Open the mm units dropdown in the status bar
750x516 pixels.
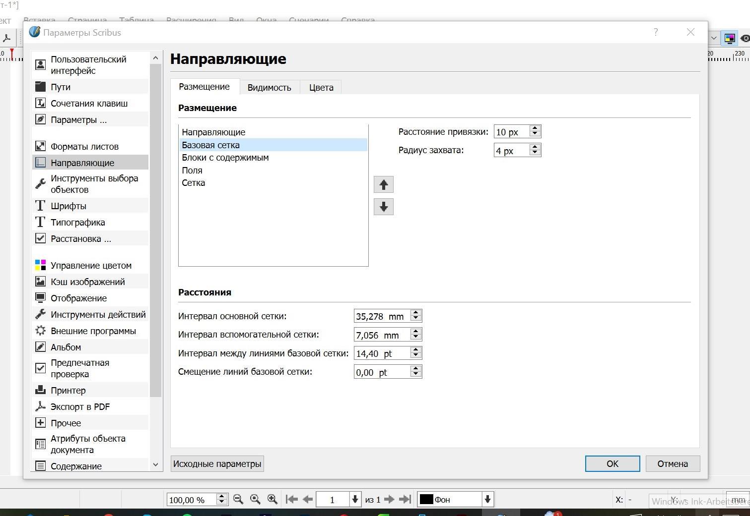pos(738,500)
